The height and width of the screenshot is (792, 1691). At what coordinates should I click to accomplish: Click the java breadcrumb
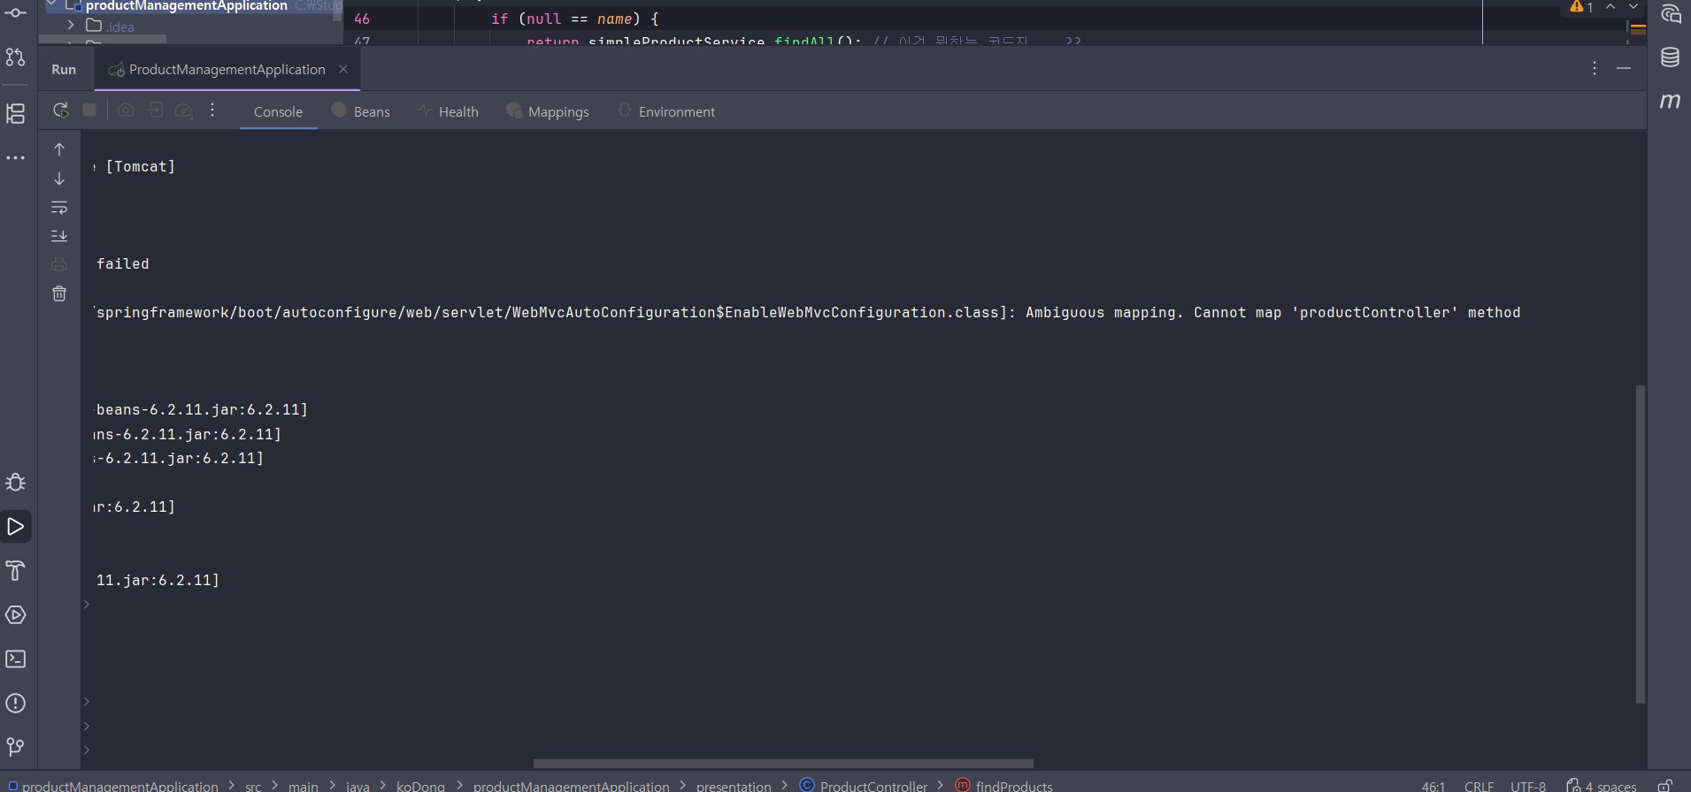click(x=357, y=786)
